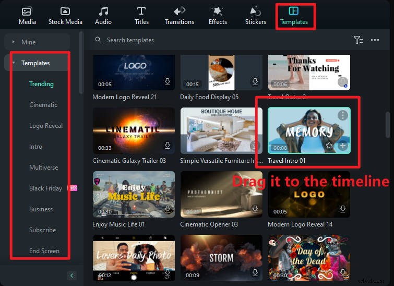Open the Transitions tab
394x286 pixels.
[180, 16]
